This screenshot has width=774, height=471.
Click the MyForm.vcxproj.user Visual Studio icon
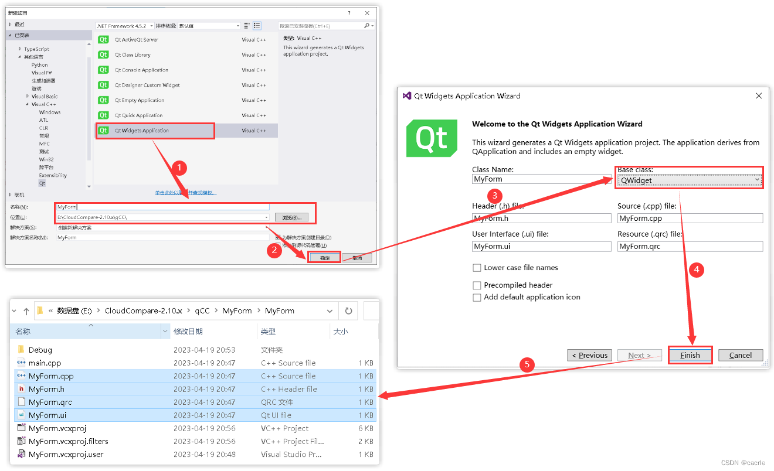[21, 454]
